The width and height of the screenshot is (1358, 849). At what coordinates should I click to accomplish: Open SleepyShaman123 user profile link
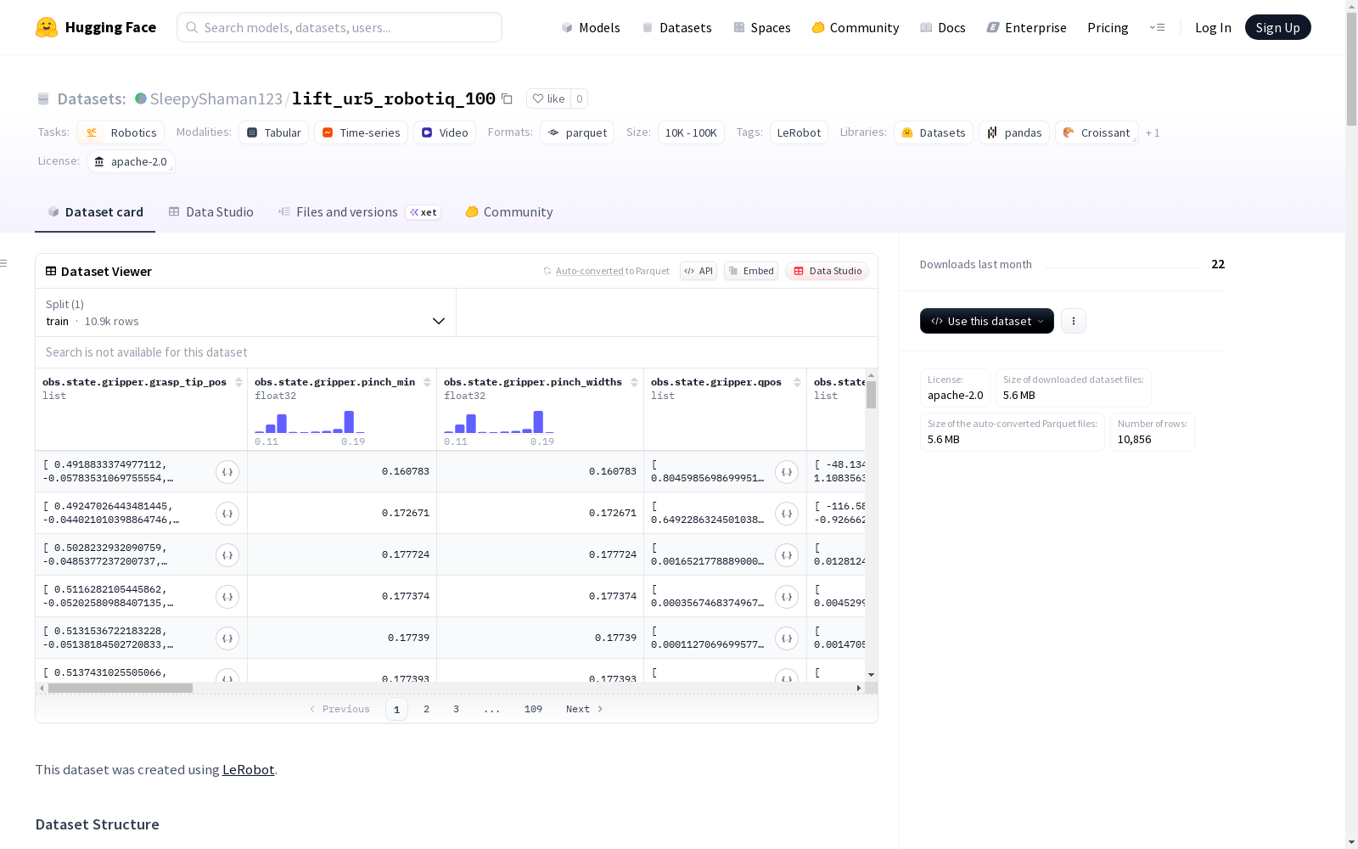(216, 98)
